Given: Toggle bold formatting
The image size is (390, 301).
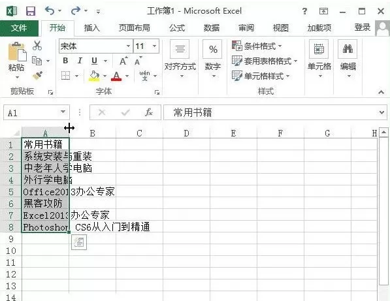Looking at the screenshot, I should pyautogui.click(x=65, y=61).
